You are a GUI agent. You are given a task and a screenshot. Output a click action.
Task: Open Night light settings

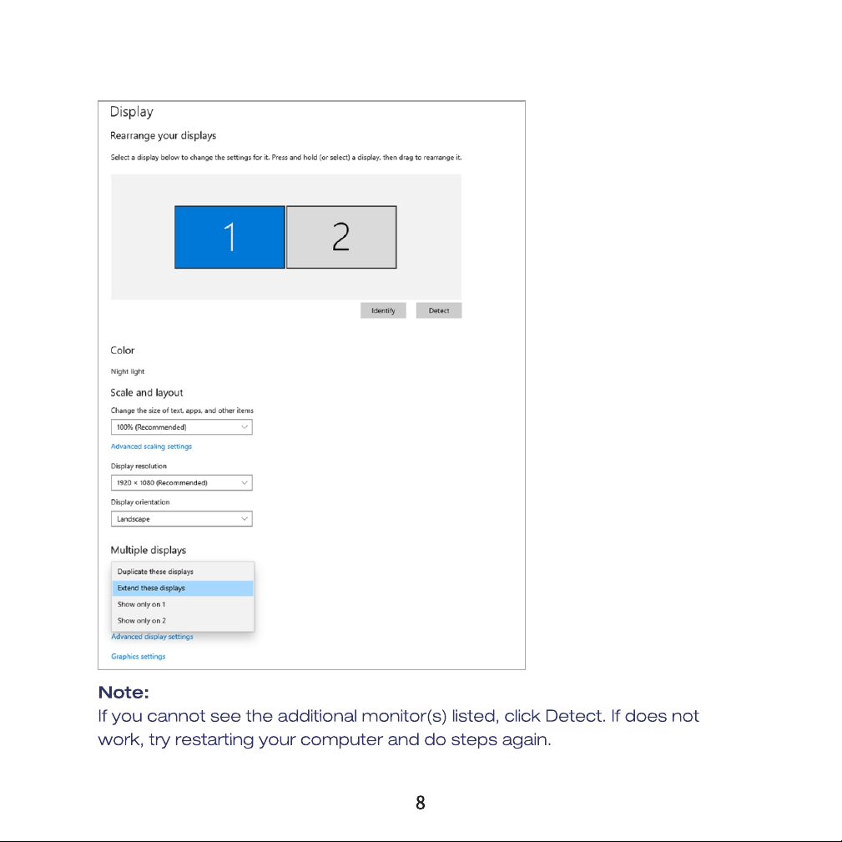[128, 371]
